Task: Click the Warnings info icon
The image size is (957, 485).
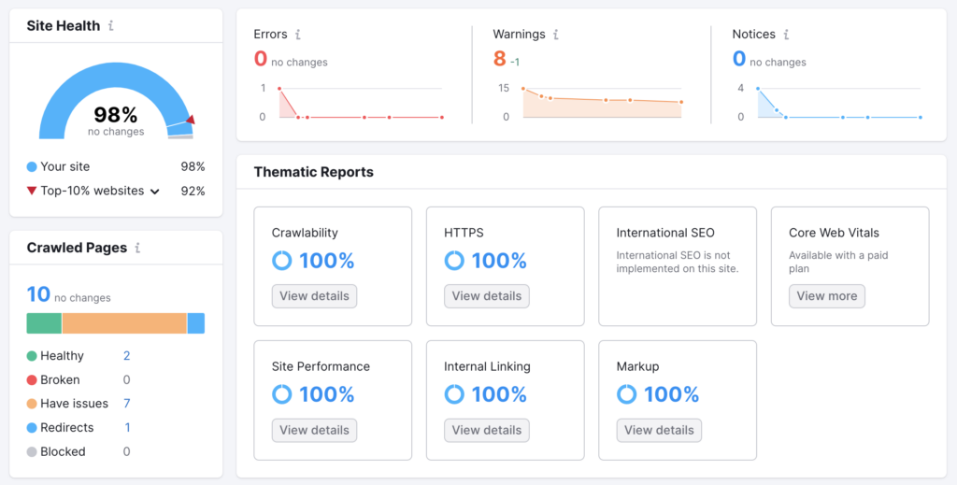Action: 555,35
